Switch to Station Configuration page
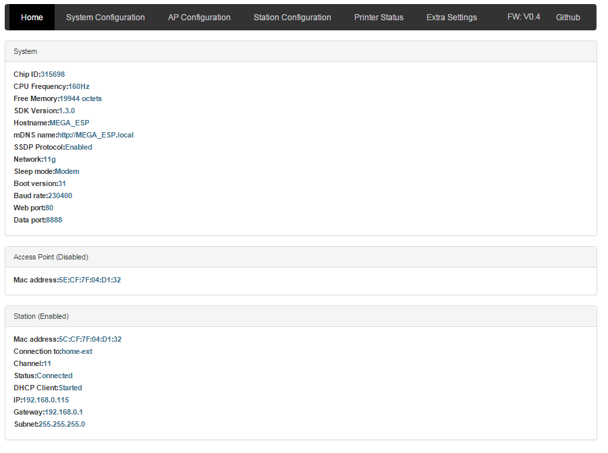The height and width of the screenshot is (453, 608). (x=292, y=18)
